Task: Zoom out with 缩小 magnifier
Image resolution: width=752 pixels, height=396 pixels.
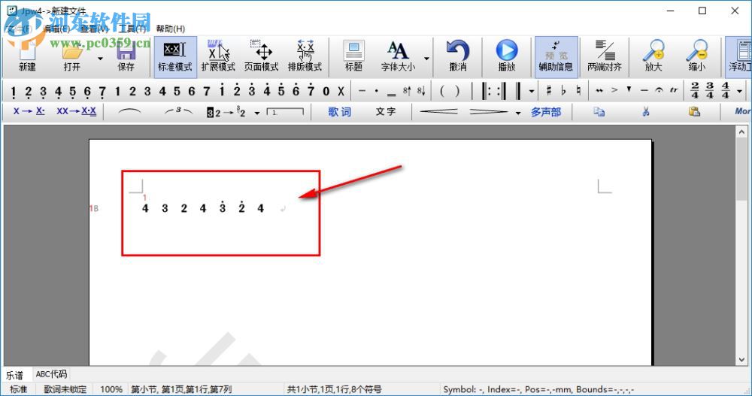Action: (x=697, y=56)
